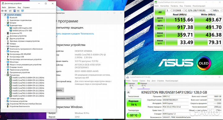The height and width of the screenshot is (120, 223).
Task: Click the previous disk arrow in CrystalDiskInfo
Action: pos(128,92)
